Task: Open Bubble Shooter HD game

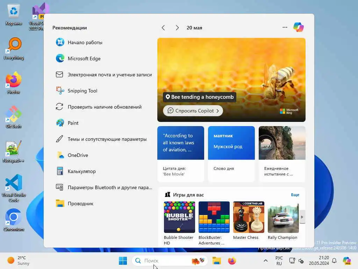Action: (179, 223)
